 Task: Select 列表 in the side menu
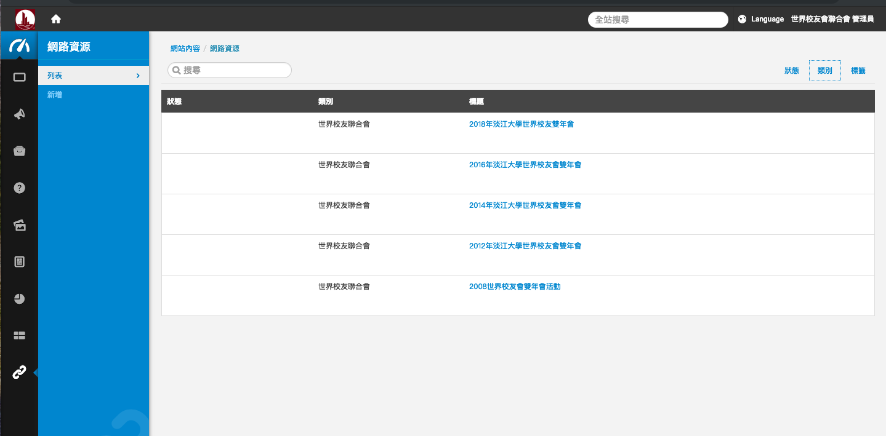click(x=94, y=76)
